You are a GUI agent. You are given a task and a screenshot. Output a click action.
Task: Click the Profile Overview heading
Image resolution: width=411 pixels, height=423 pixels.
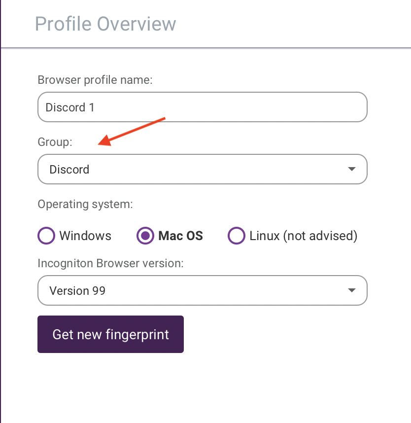[x=105, y=24]
